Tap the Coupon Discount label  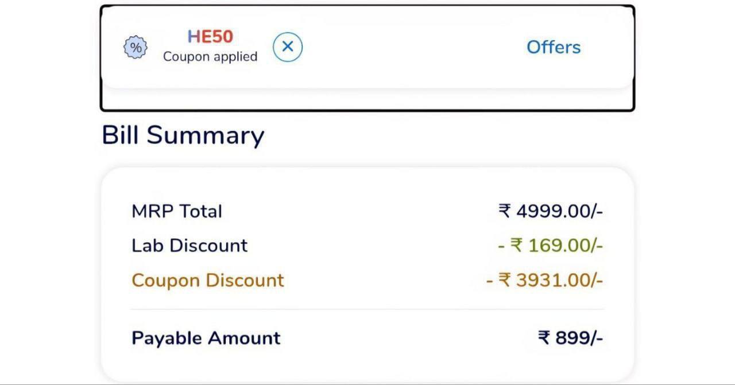[x=208, y=280]
